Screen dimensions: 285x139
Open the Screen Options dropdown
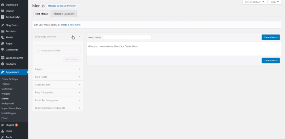pyautogui.click(x=255, y=2)
